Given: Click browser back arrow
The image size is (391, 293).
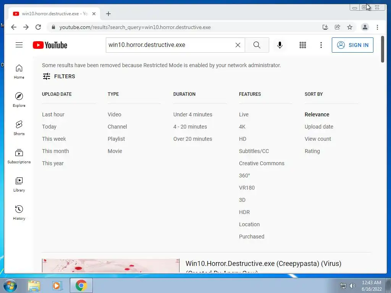Looking at the screenshot, I should [x=14, y=27].
